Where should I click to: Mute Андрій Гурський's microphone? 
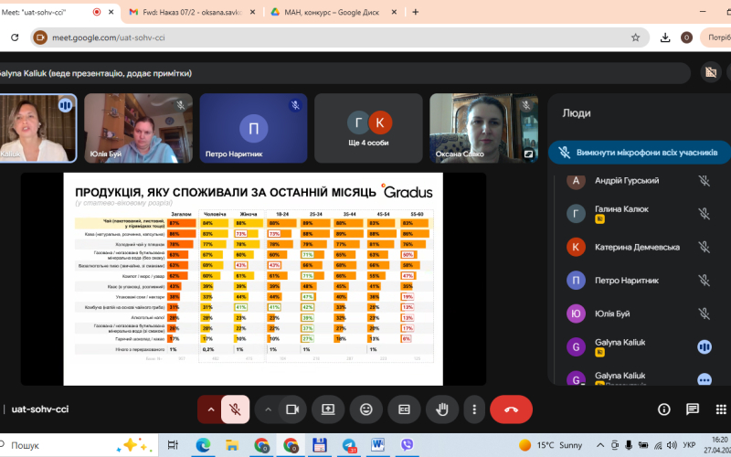point(704,180)
